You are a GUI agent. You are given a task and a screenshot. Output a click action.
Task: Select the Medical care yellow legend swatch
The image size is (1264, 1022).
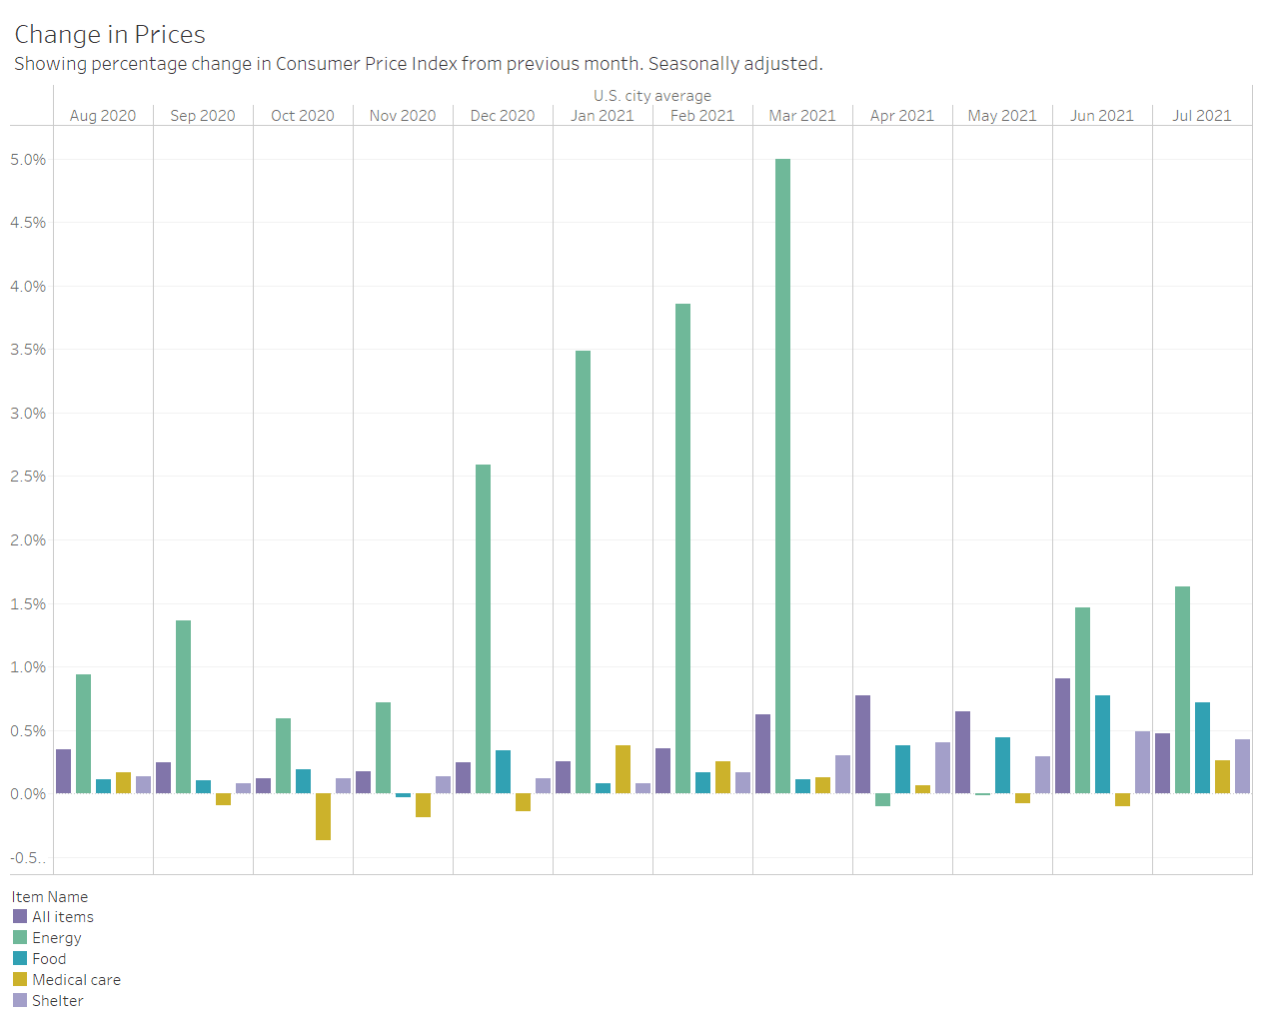20,979
